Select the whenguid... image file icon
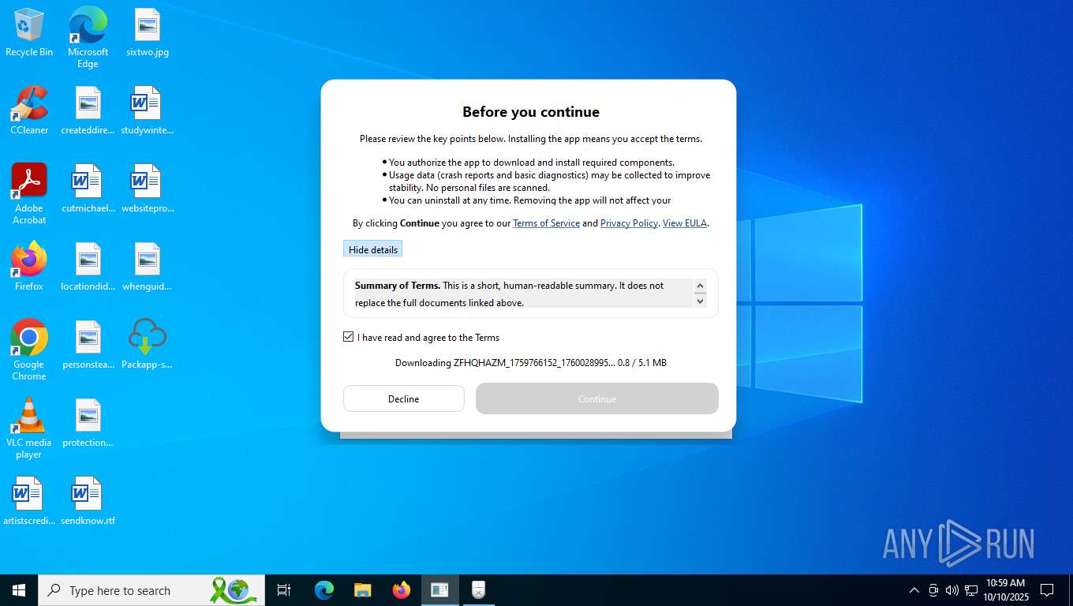This screenshot has height=606, width=1073. pos(147,267)
